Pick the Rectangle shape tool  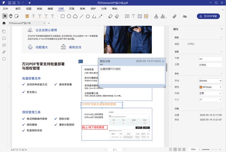click(62, 16)
